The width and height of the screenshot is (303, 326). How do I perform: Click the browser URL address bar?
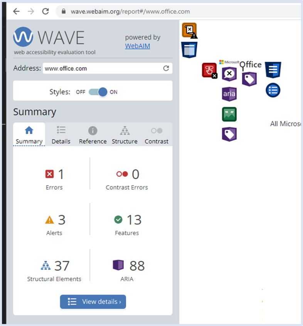click(178, 11)
